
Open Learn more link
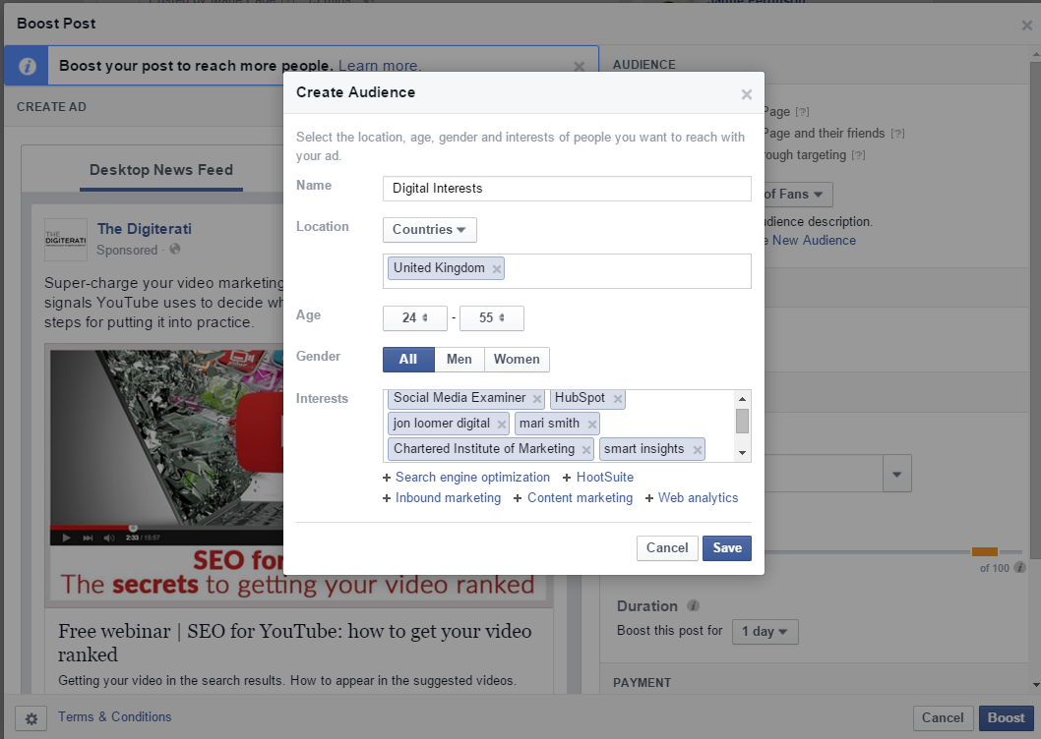point(379,66)
